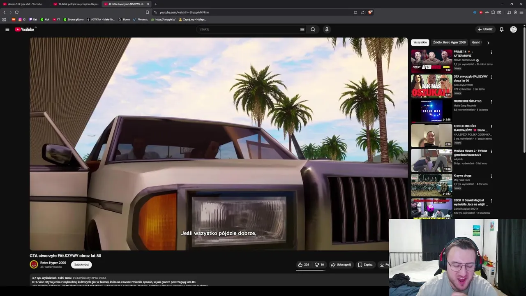Open YouTube notifications bell
Viewport: 526px width, 296px height.
pos(501,29)
